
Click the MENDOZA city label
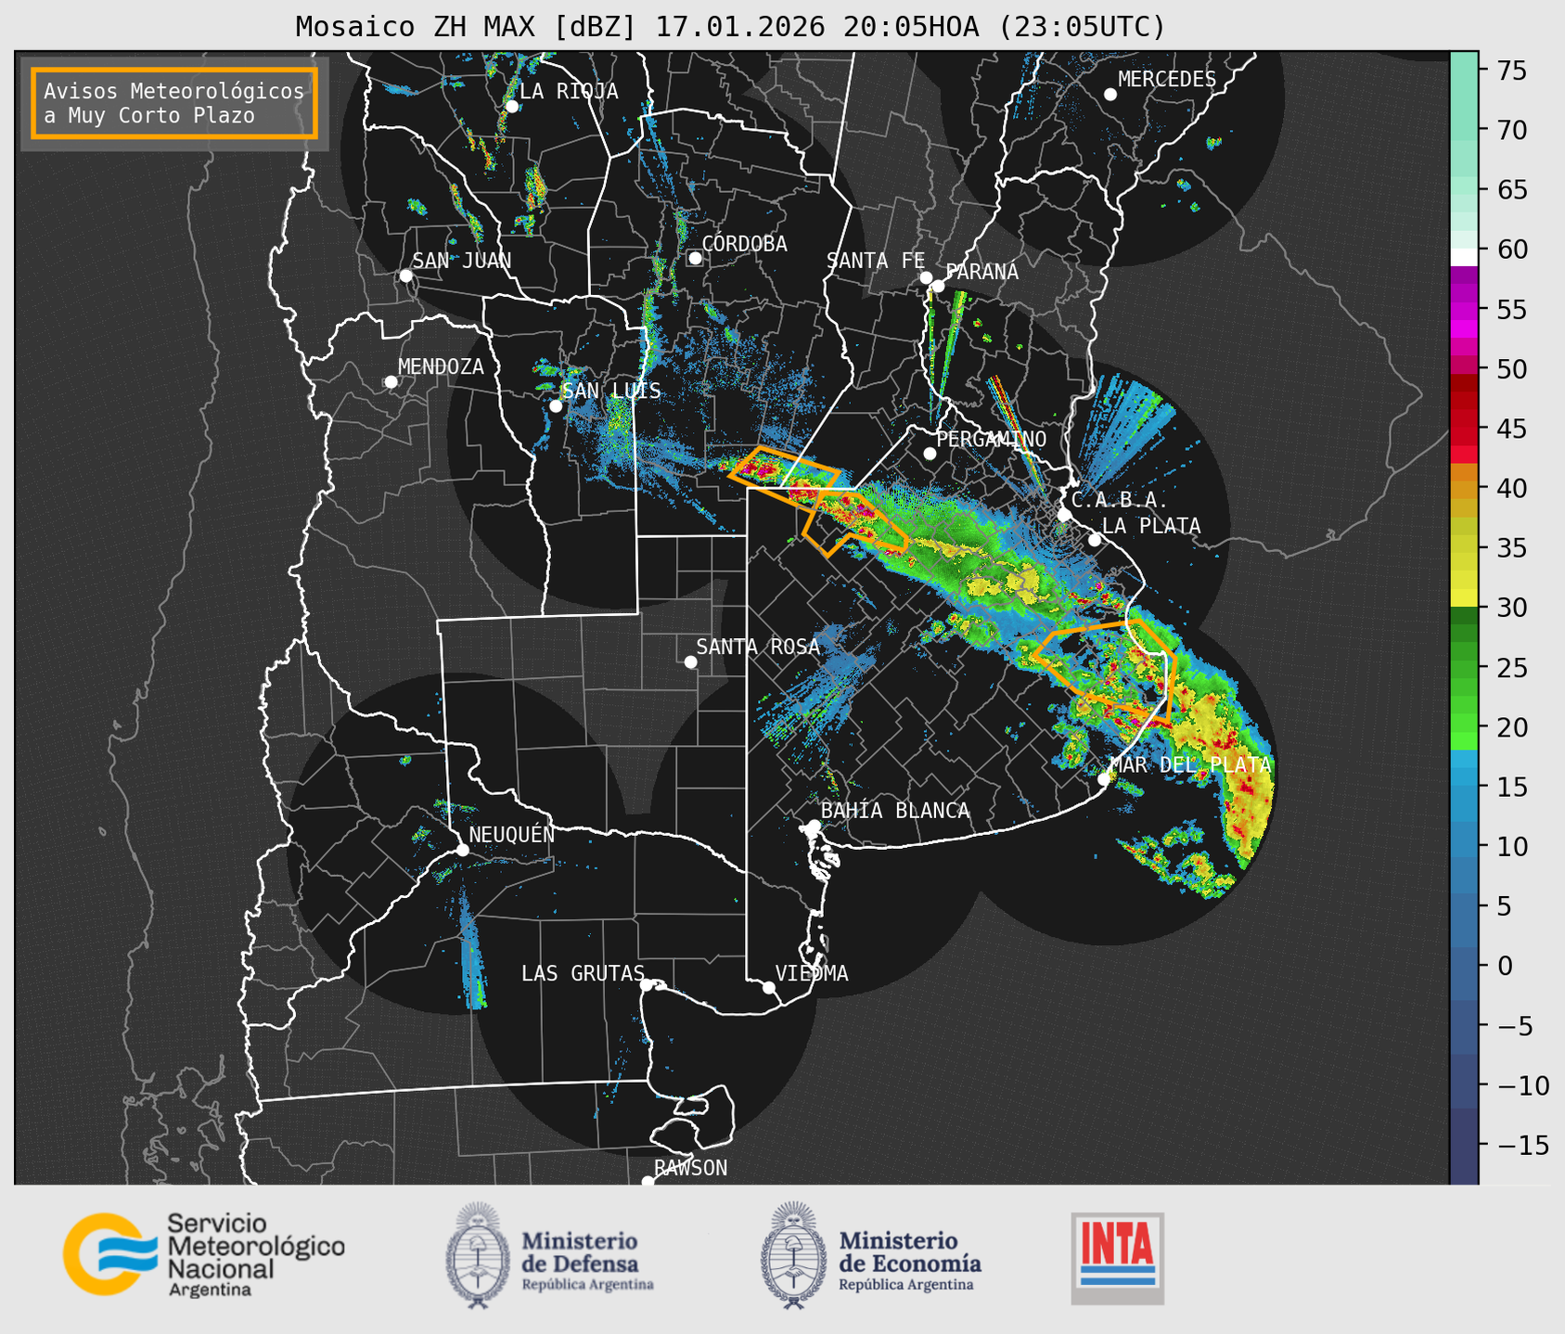[441, 367]
